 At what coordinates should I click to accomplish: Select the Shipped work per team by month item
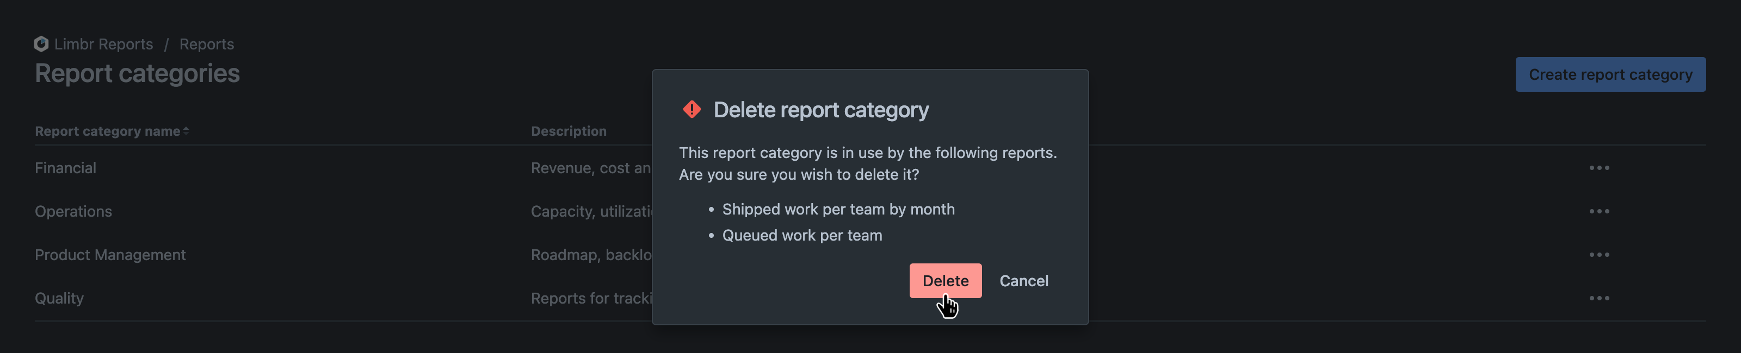839,209
